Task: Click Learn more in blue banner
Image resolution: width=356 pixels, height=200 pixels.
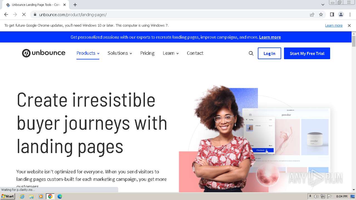Action: click(x=270, y=37)
